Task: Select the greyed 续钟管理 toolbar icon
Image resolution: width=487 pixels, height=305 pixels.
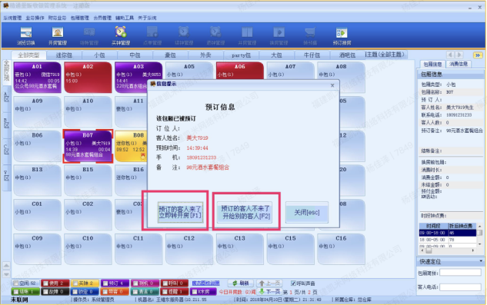Action: (184, 35)
